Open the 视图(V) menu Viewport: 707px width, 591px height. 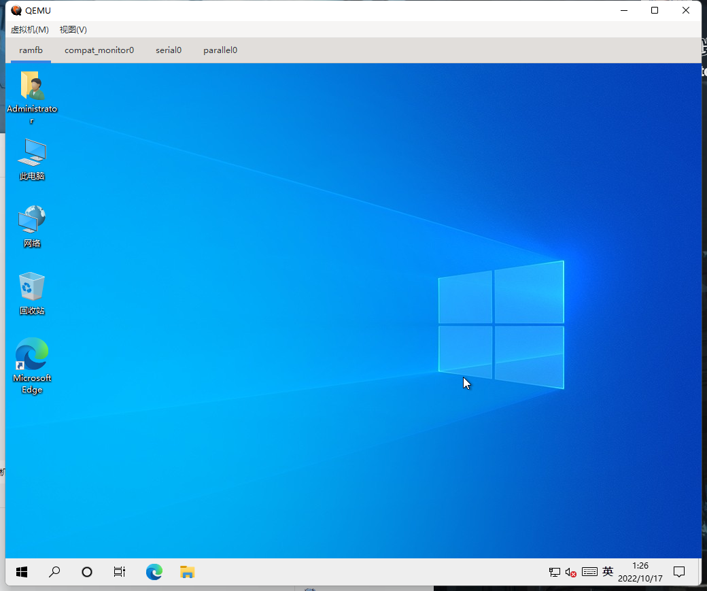tap(73, 30)
